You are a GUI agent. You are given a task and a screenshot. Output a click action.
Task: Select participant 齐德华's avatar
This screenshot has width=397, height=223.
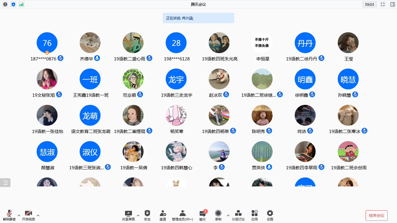[90, 43]
